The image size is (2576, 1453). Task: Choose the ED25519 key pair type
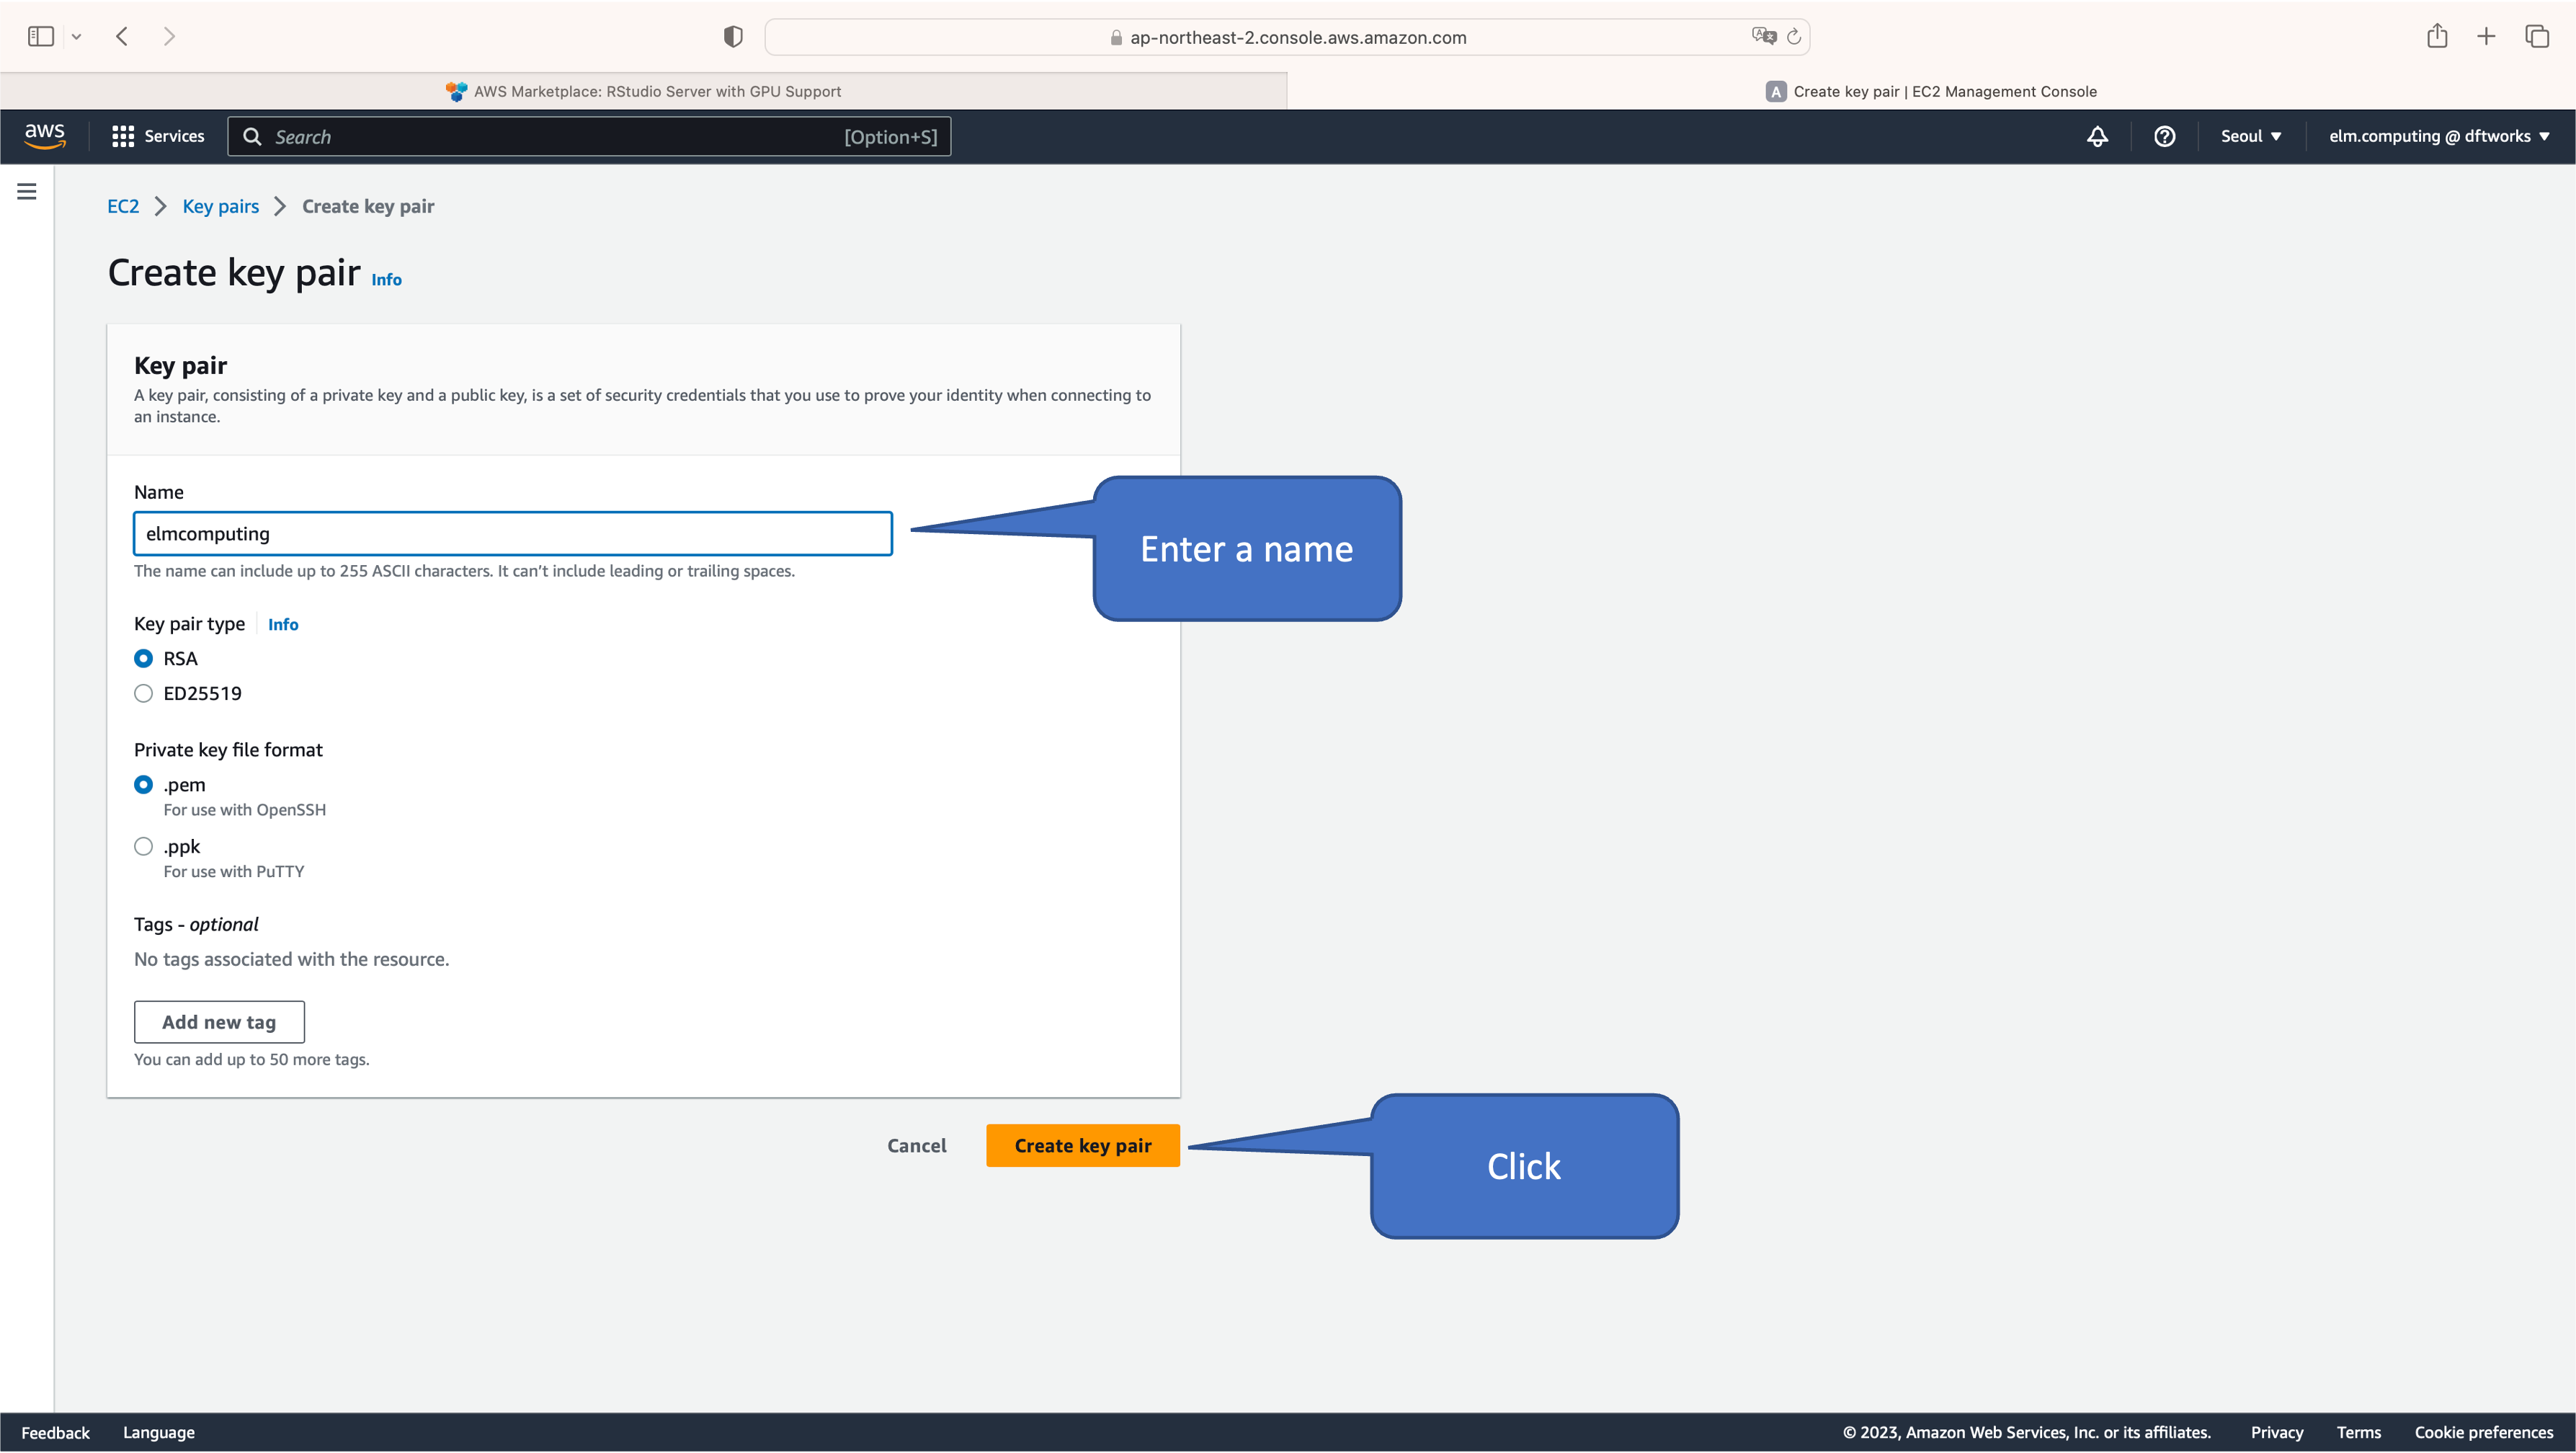point(143,693)
